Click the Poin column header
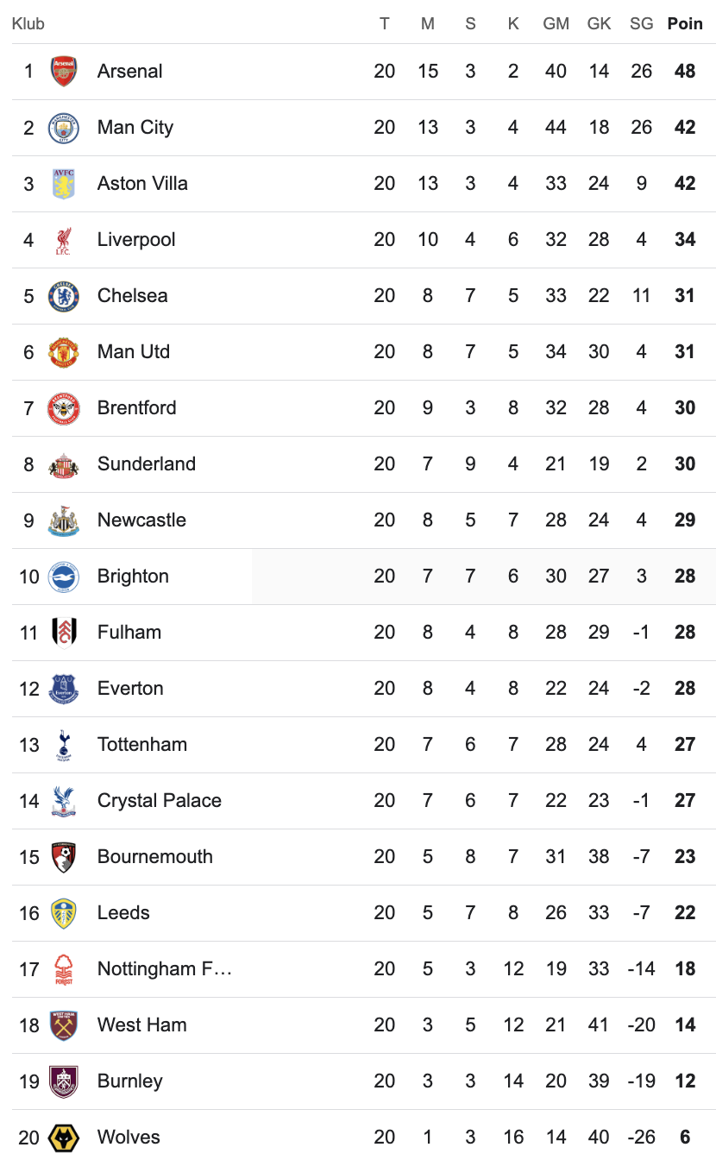 685,23
